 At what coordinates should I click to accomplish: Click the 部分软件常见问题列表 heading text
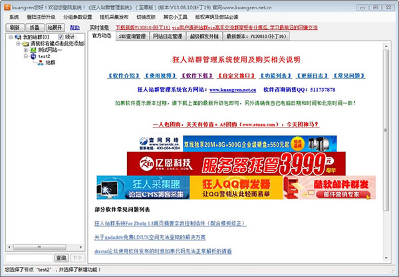[122, 210]
